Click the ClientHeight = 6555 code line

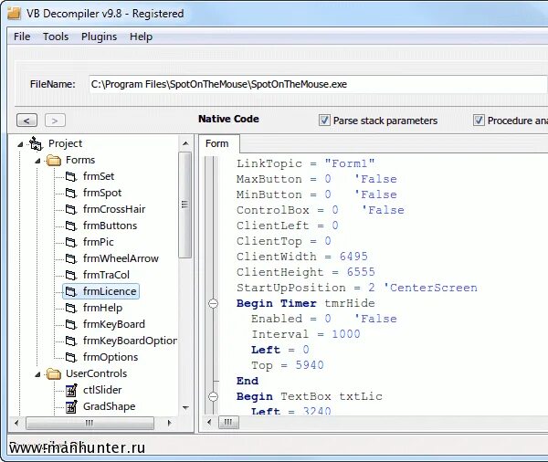[305, 272]
